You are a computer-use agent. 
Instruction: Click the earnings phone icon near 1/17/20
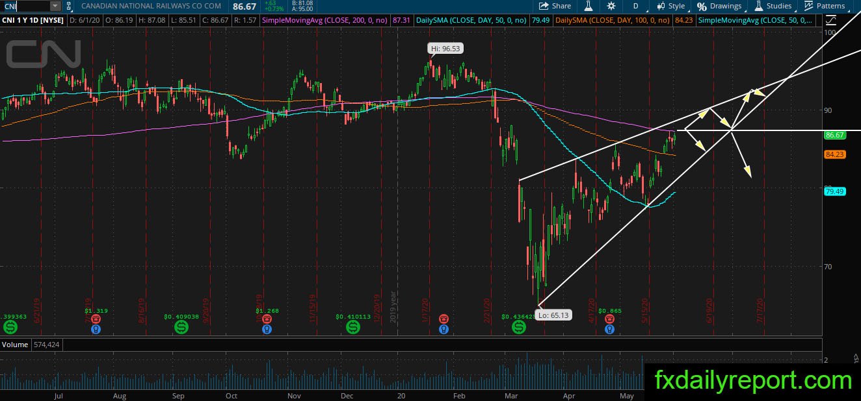444,319
